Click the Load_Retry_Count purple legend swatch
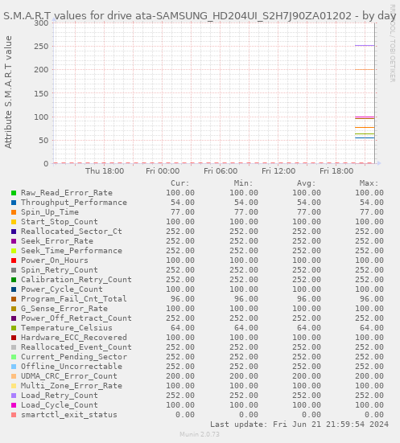Screen dimensions: 400x443 point(14,396)
